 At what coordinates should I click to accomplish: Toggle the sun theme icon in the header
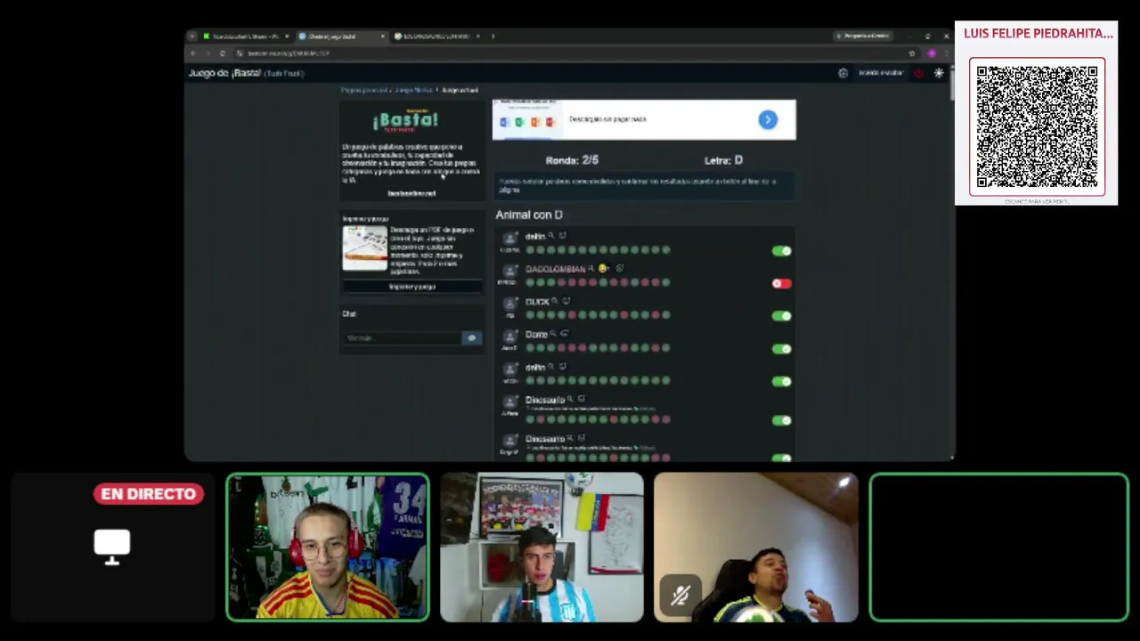(939, 73)
